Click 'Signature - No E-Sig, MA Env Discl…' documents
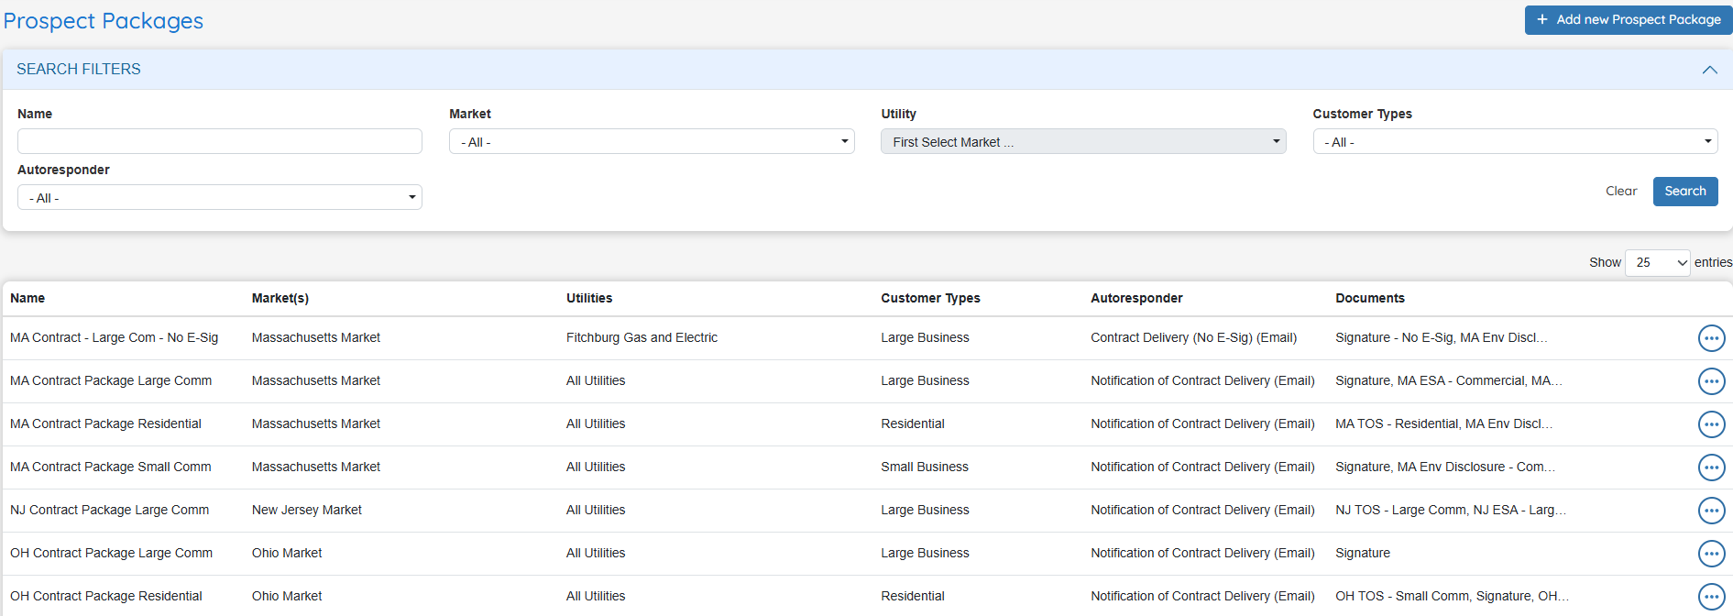This screenshot has height=616, width=1733. click(1442, 337)
